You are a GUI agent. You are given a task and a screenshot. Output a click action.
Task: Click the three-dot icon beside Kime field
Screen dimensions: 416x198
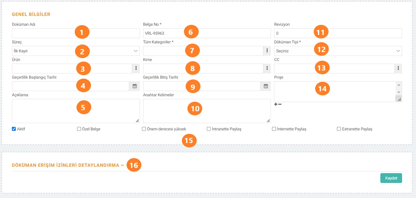click(267, 69)
